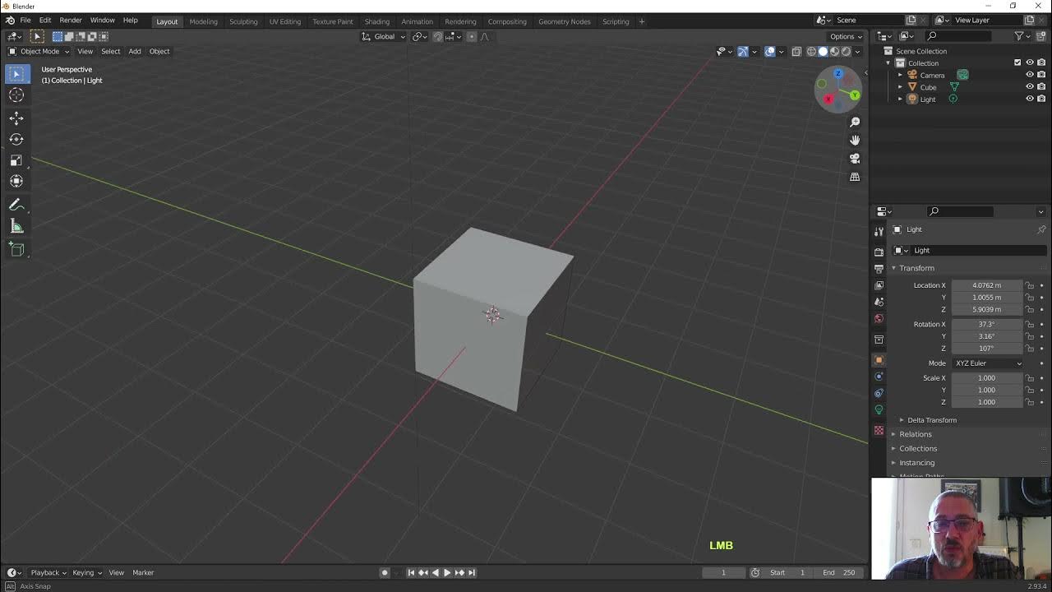
Task: Jump to the end frame
Action: coord(471,572)
